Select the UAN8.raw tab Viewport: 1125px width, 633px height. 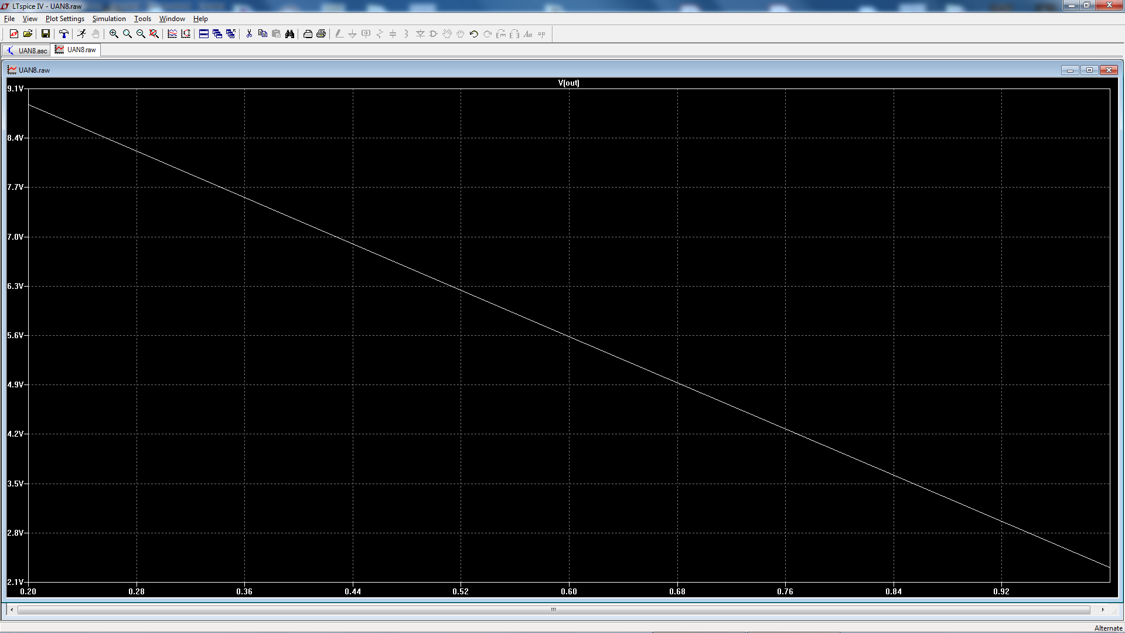76,50
